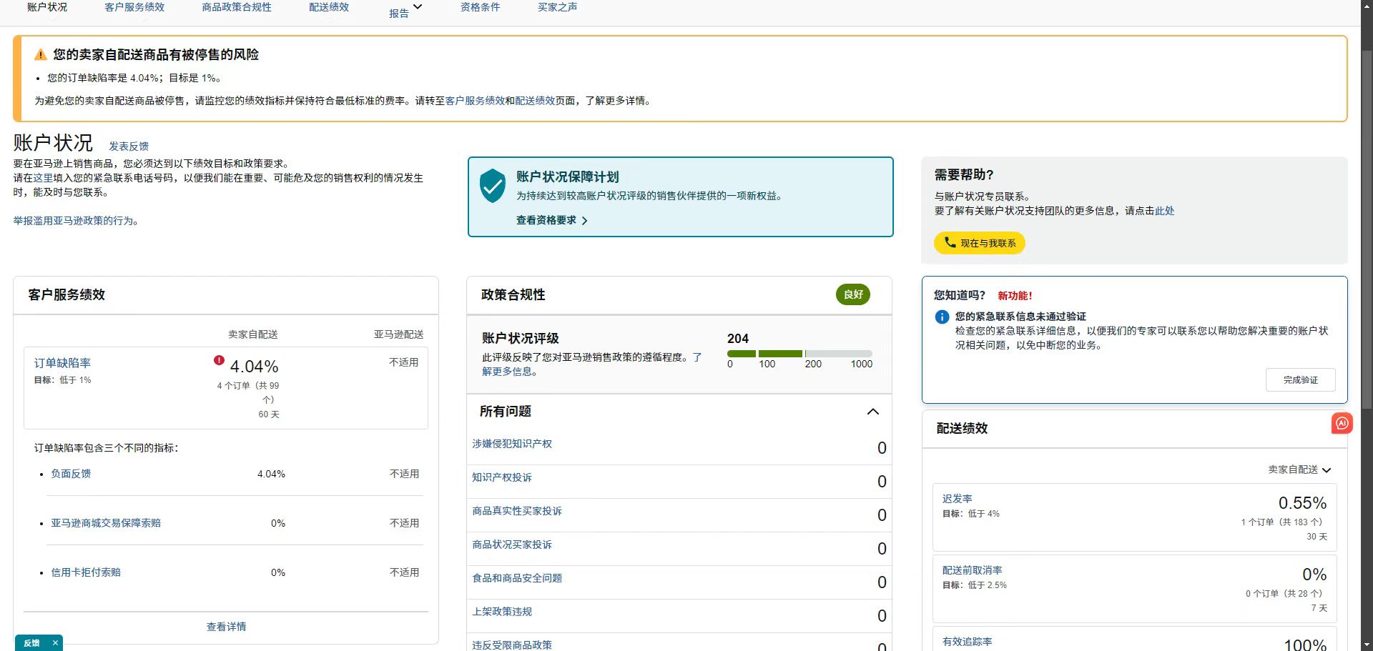Open 信用卡拒付索赔 link
The height and width of the screenshot is (651, 1373).
pos(86,572)
